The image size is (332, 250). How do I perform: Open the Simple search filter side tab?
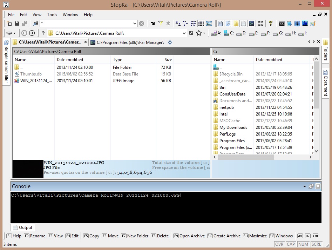point(6,61)
